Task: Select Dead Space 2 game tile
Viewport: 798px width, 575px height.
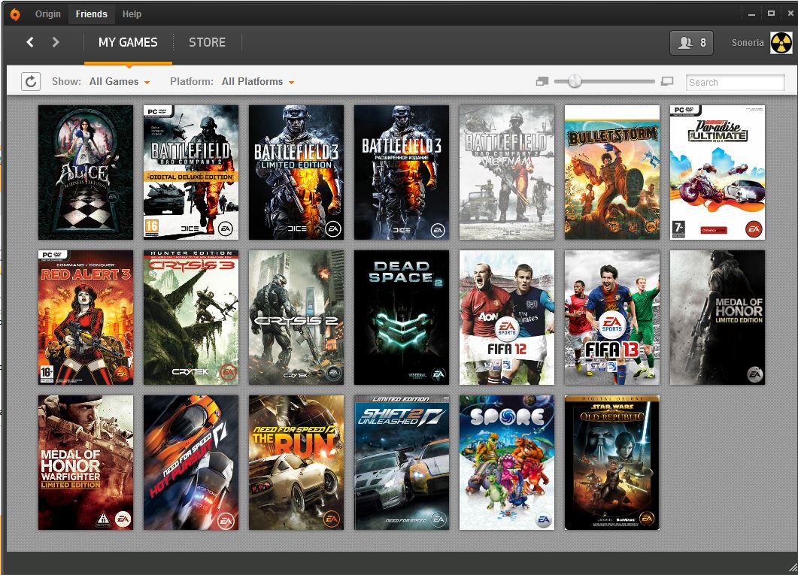Action: pos(402,318)
